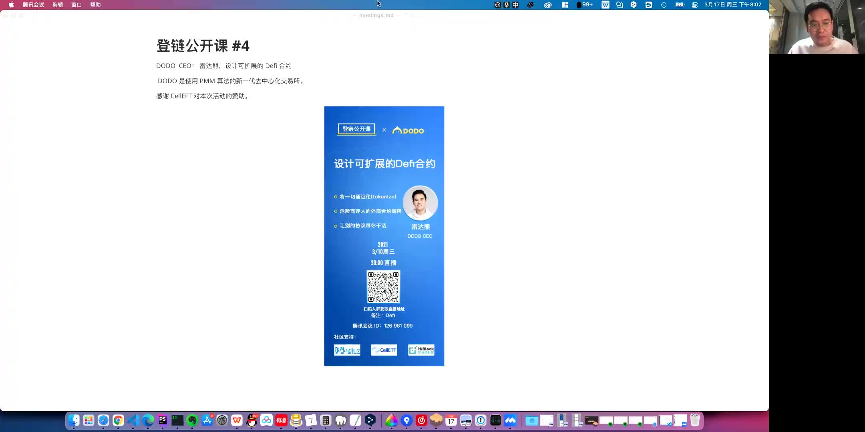Screen dimensions: 865x432
Task: Open QQ penguin app in Dock
Action: [251, 420]
